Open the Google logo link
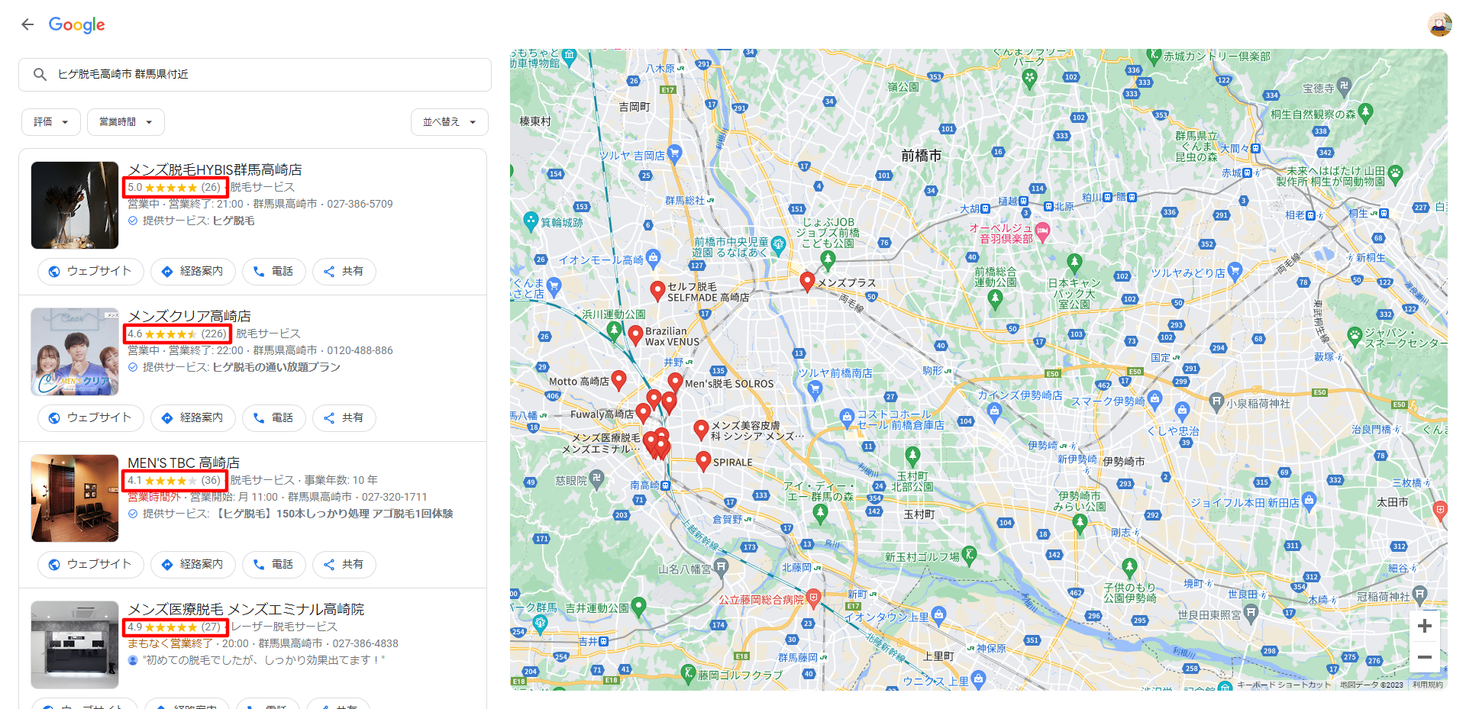Screen dimensions: 1466x709 click(76, 25)
